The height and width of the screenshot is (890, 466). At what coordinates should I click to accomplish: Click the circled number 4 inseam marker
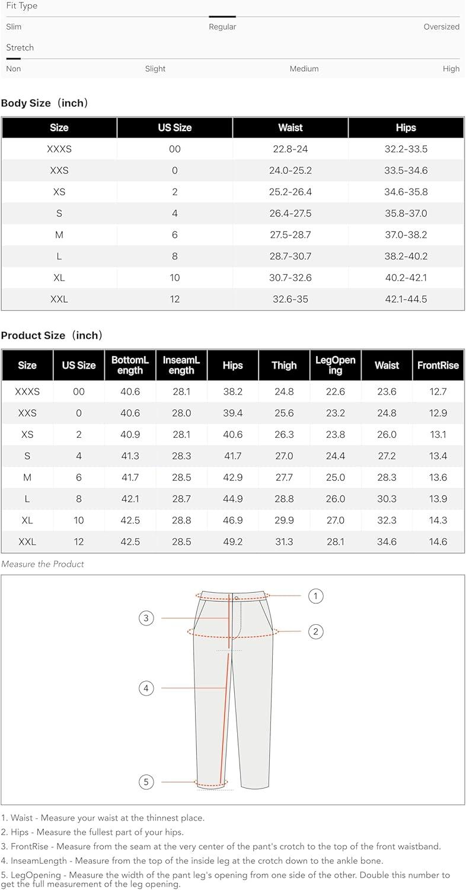pos(146,688)
